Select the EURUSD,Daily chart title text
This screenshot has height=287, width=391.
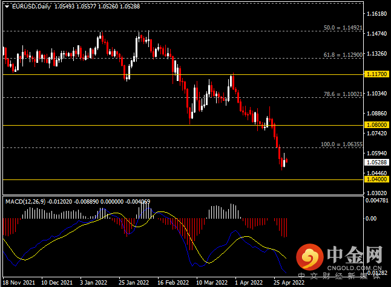click(31, 7)
